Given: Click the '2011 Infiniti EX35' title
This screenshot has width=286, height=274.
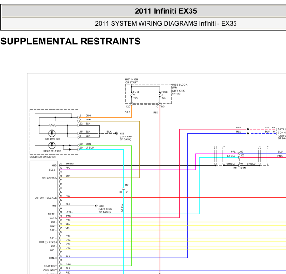Looking at the screenshot, I should [x=166, y=11].
